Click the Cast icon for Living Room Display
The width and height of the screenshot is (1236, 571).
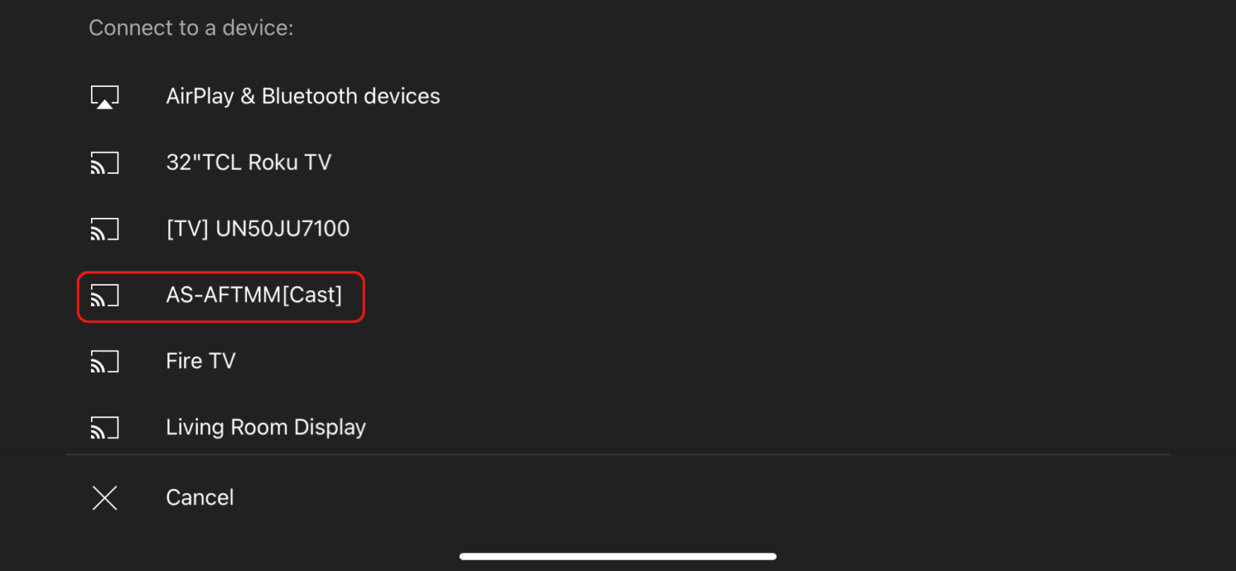[x=105, y=427]
